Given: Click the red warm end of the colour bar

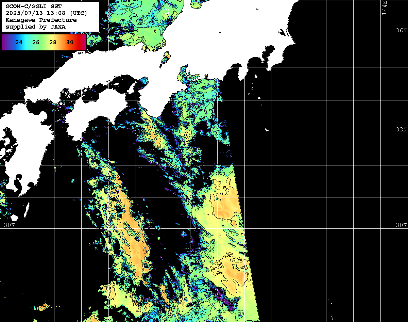Looking at the screenshot, I should (x=82, y=43).
